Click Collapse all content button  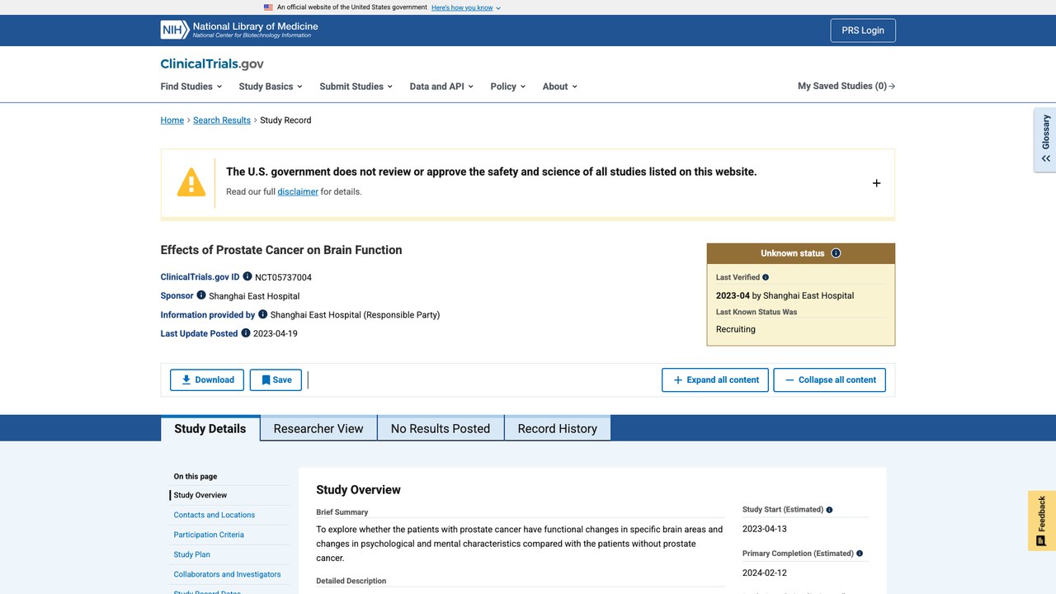829,379
